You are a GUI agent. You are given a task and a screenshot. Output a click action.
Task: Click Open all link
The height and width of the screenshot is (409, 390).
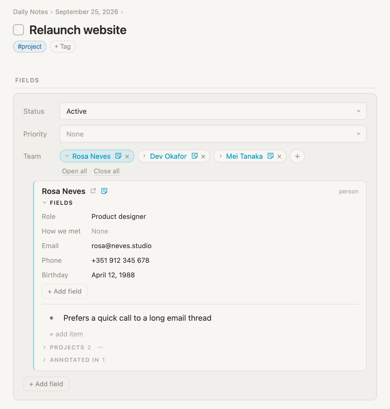[74, 171]
